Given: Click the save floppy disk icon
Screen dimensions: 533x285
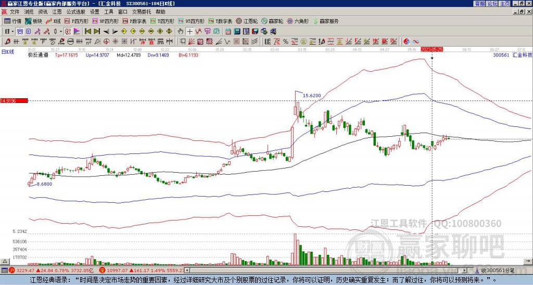Looking at the screenshot, I should [x=255, y=32].
